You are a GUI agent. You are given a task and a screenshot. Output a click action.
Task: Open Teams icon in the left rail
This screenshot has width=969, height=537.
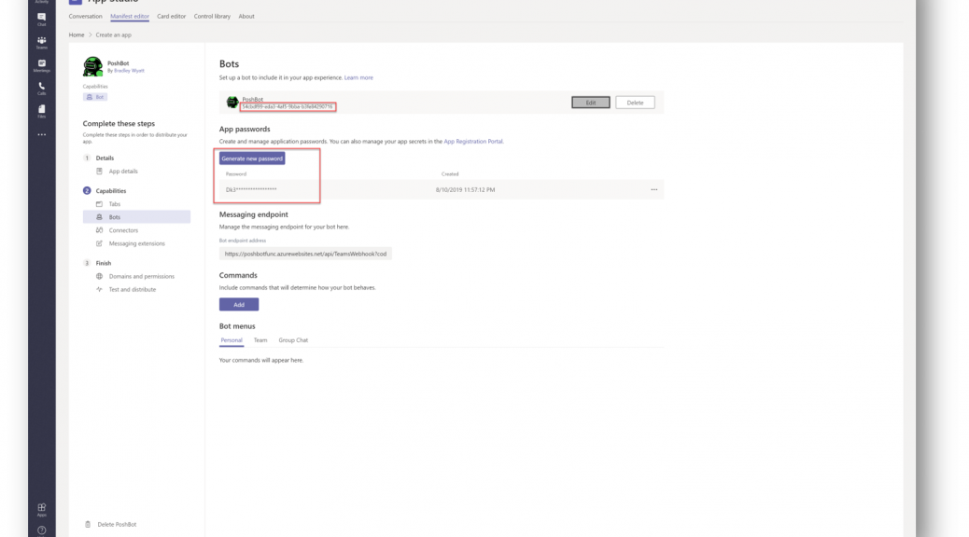tap(41, 43)
